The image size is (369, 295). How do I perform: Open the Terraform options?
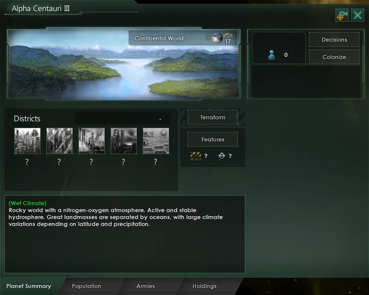pos(212,117)
